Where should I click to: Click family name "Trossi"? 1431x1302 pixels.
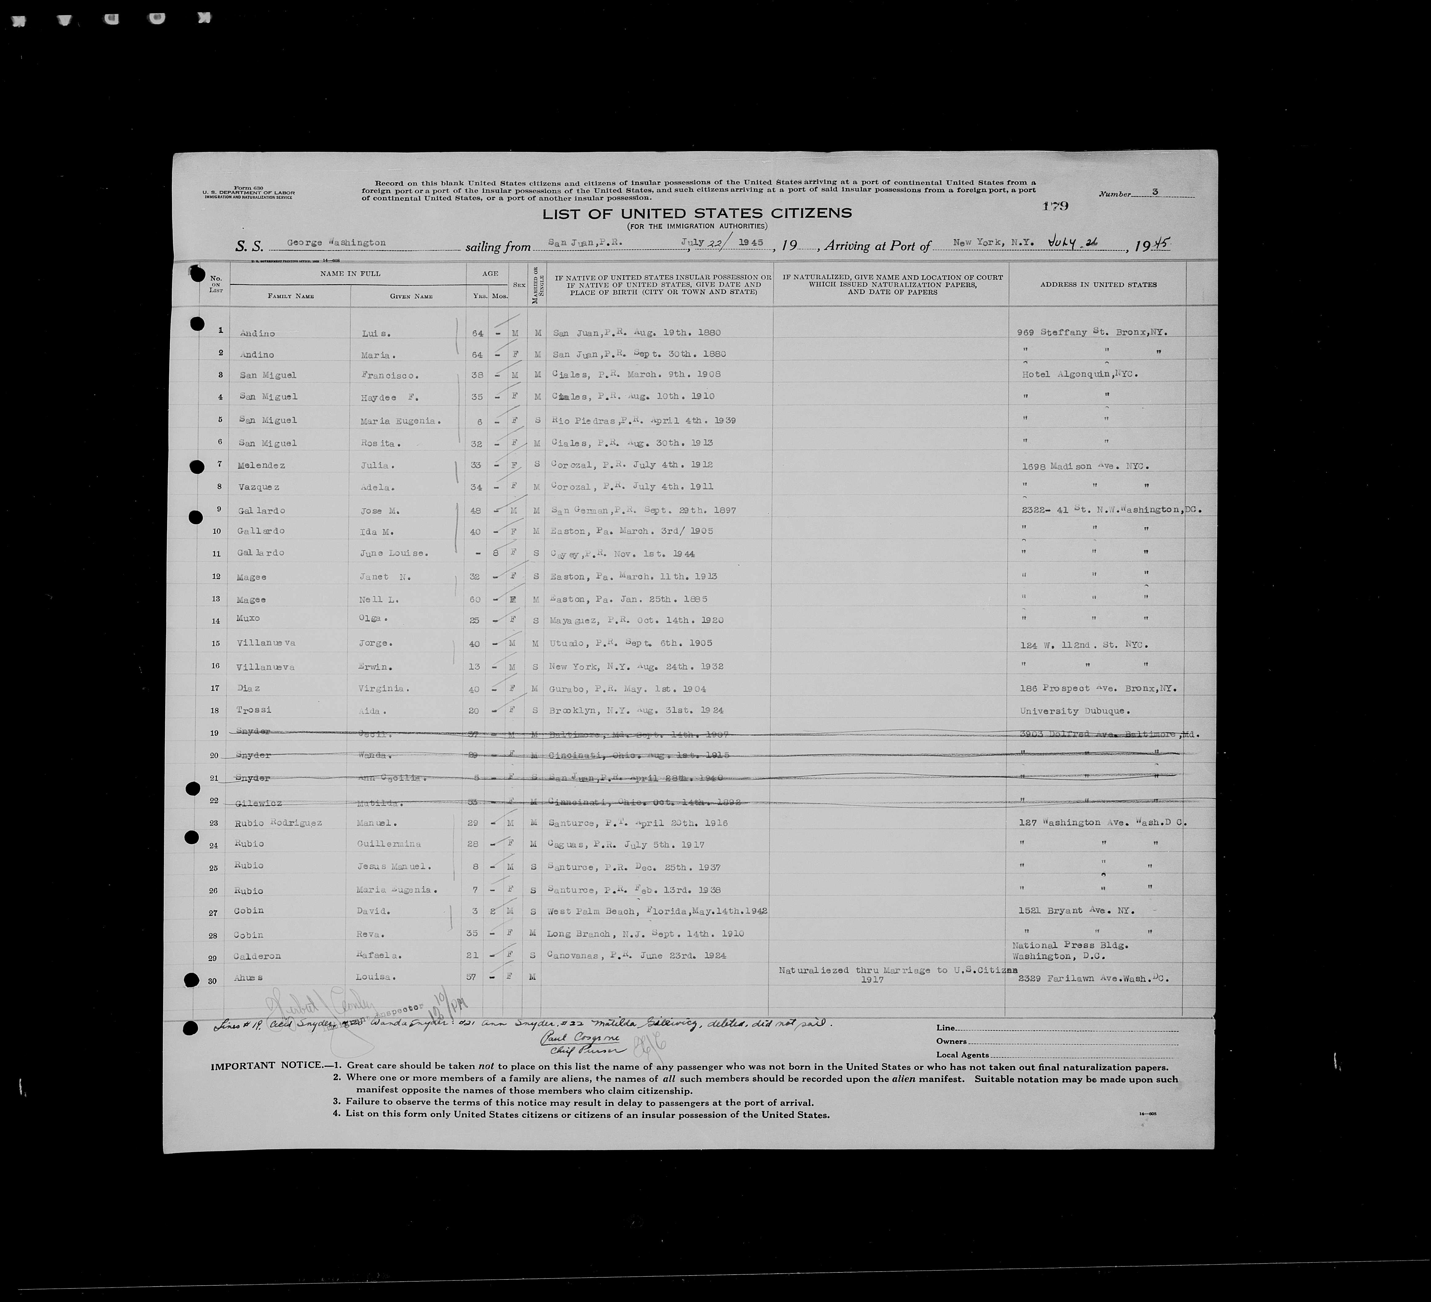(x=254, y=710)
